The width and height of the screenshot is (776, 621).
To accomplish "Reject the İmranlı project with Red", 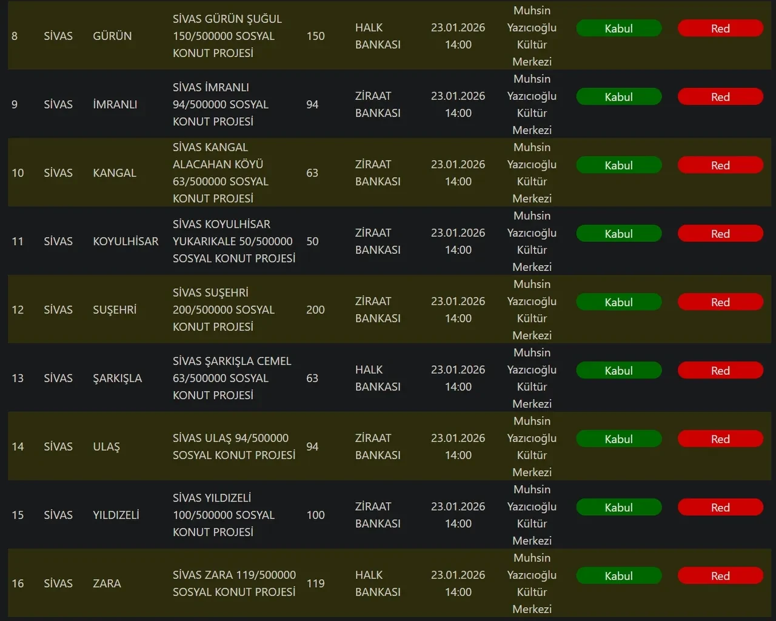I will pos(720,97).
